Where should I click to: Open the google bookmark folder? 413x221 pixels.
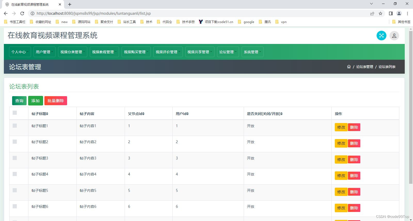(x=246, y=22)
